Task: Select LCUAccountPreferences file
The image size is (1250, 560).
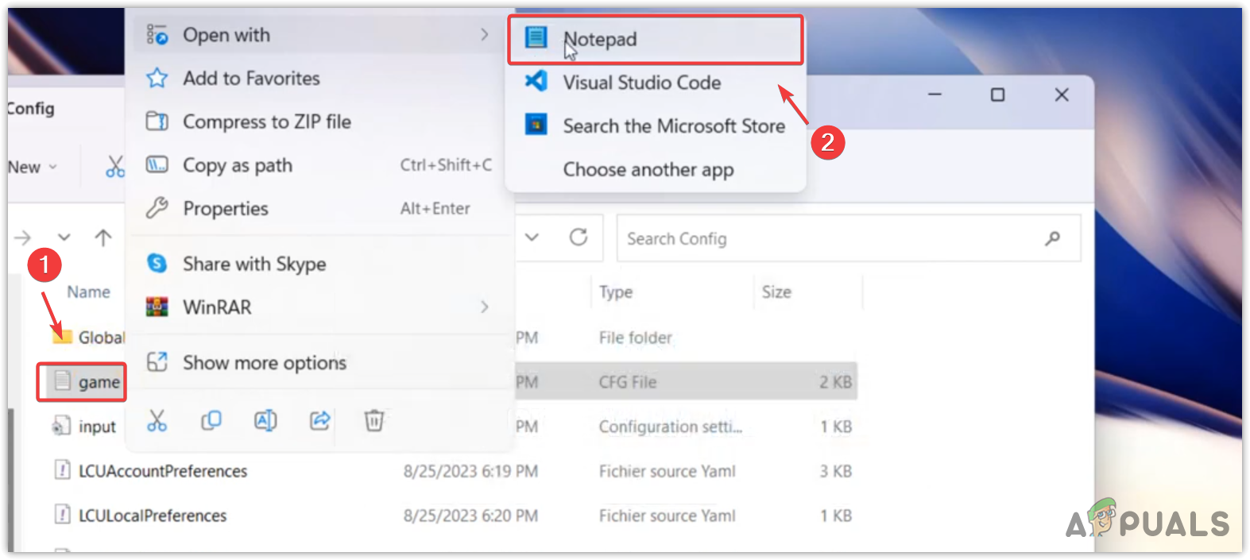Action: pos(163,471)
